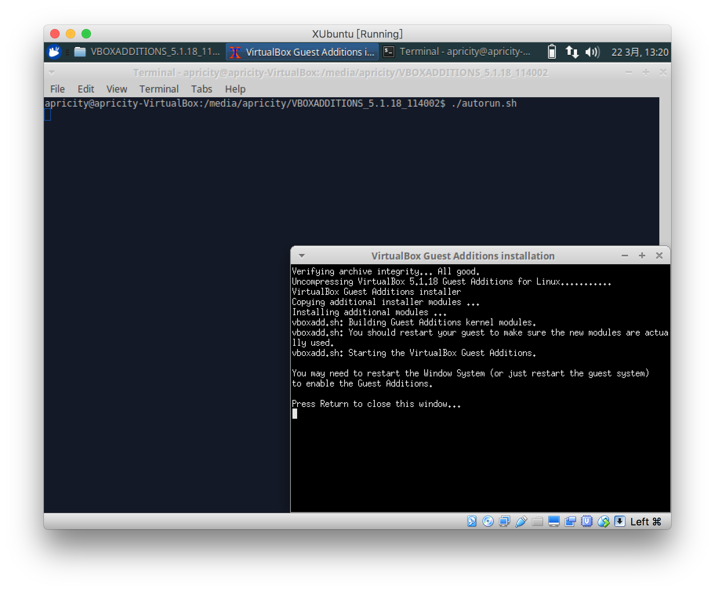The width and height of the screenshot is (715, 592).
Task: Click the network adapters status icon
Action: pyautogui.click(x=504, y=521)
